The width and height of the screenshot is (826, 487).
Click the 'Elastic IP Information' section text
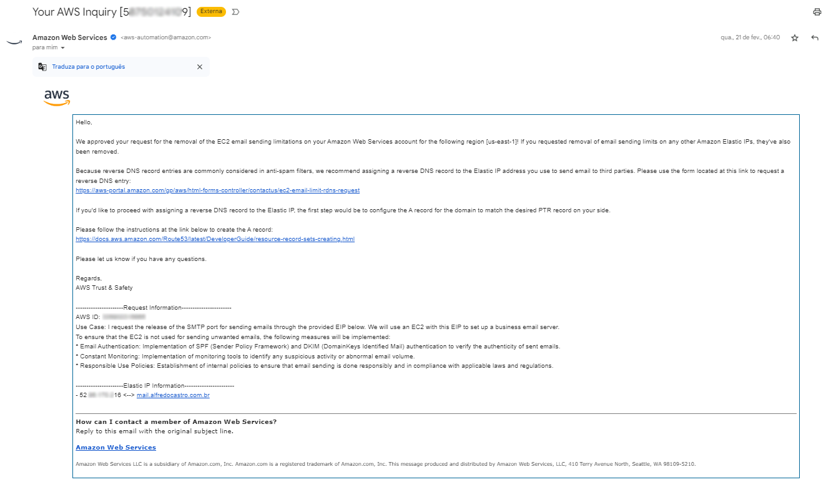click(155, 386)
